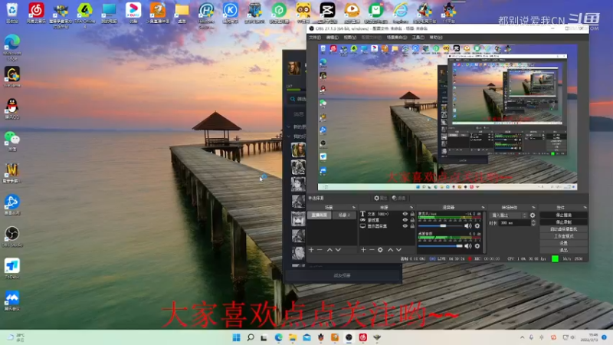Open the taskbar search
The image size is (613, 345).
pyautogui.click(x=251, y=337)
